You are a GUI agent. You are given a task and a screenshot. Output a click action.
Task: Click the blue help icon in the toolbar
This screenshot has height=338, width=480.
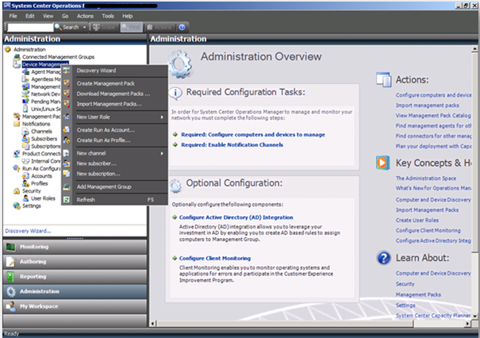point(182,27)
